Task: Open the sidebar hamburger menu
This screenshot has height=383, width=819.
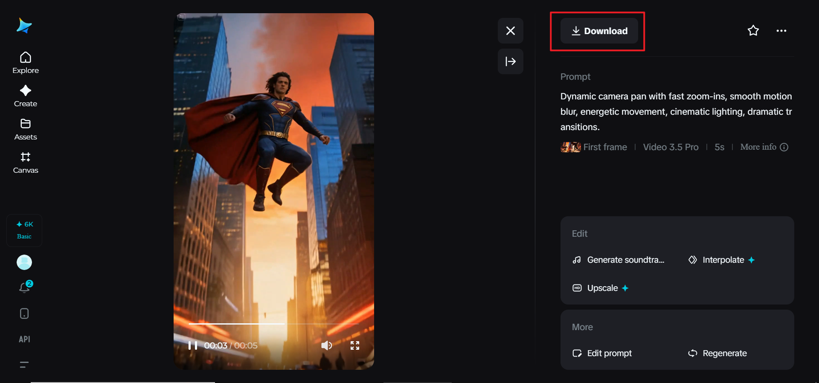Action: pyautogui.click(x=24, y=365)
